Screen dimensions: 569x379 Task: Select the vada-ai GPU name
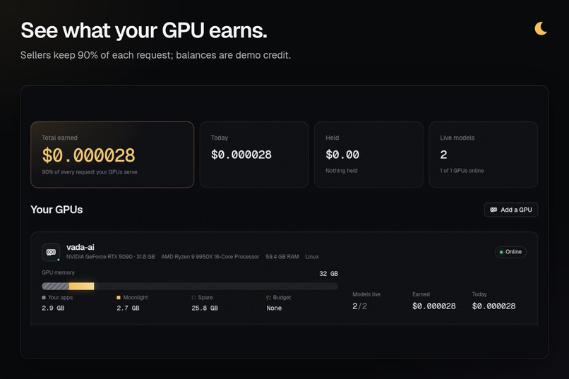[x=80, y=247]
